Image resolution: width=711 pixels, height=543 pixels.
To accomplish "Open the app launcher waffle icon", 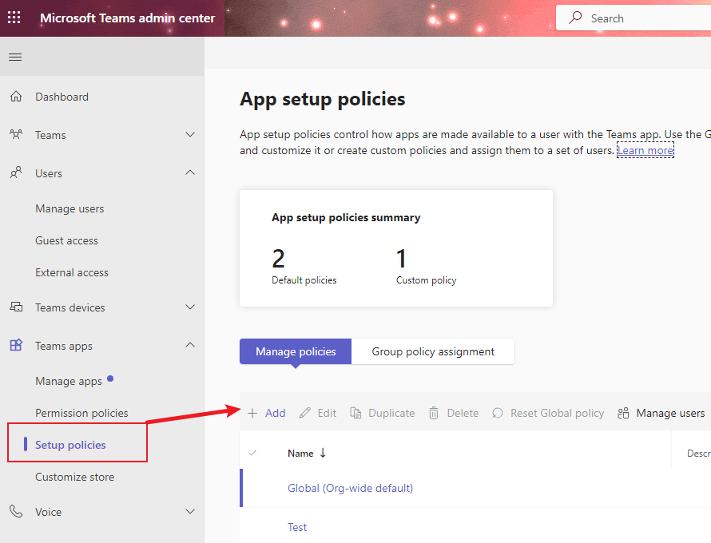I will click(14, 18).
